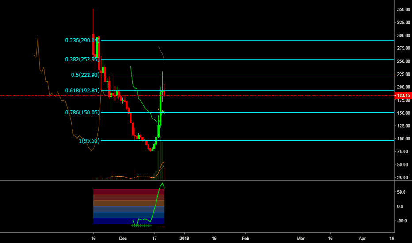The image size is (412, 243).
Task: Select the red current price tag 183.15
Action: [x=403, y=95]
